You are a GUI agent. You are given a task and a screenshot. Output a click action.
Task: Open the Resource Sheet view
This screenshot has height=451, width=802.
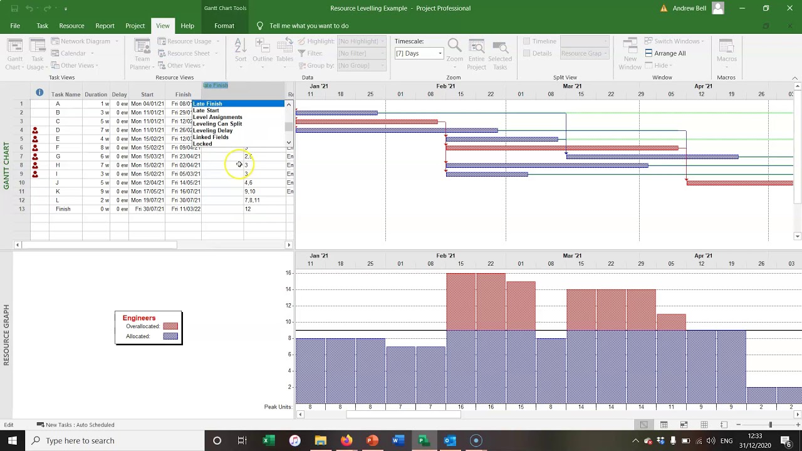188,53
